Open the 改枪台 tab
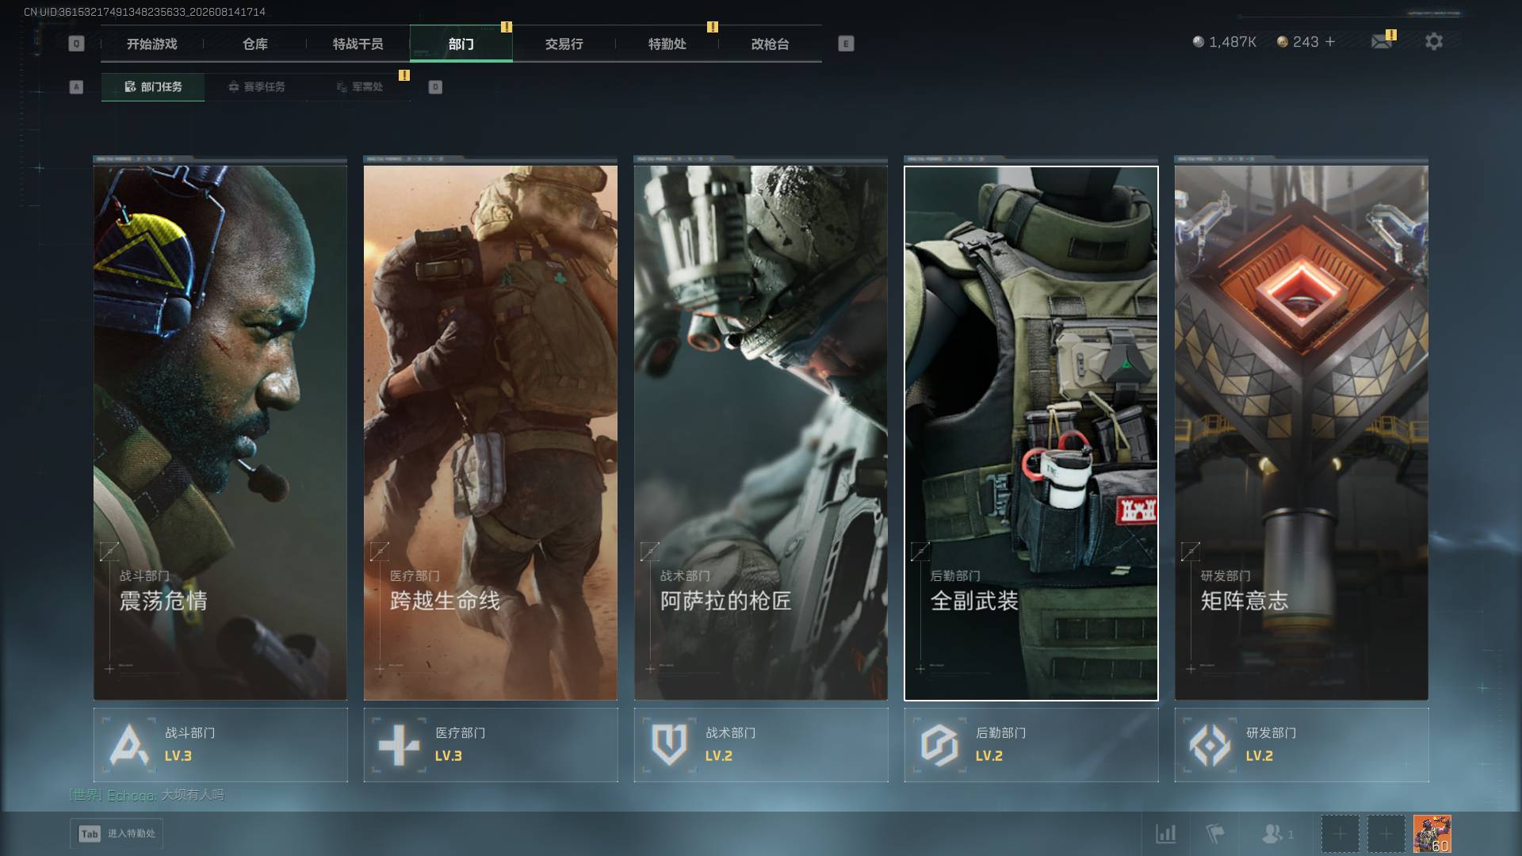Viewport: 1522px width, 856px height. coord(771,44)
